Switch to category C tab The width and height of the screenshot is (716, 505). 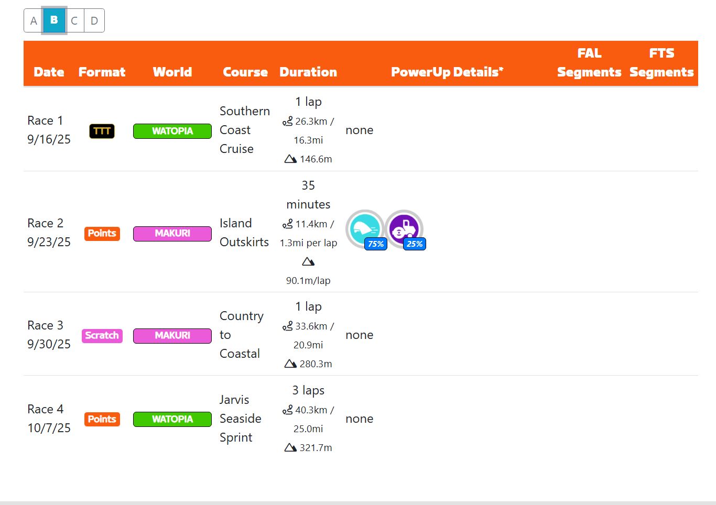point(74,21)
